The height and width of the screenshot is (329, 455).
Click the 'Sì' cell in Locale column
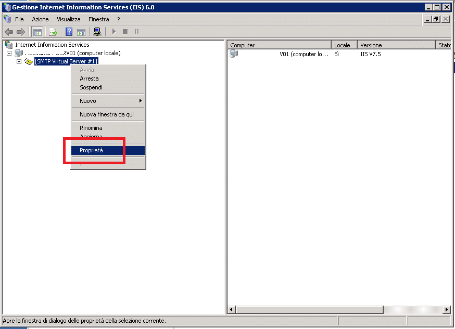click(x=337, y=54)
